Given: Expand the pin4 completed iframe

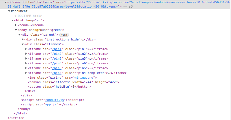Looking at the screenshot, I should point(26,73).
